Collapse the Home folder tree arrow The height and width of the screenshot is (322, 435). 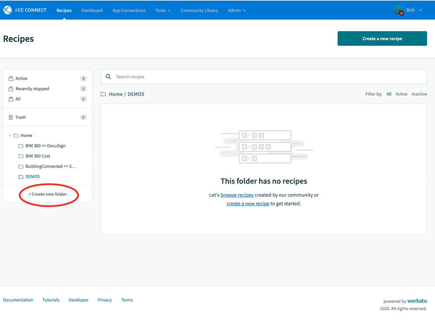[10, 136]
